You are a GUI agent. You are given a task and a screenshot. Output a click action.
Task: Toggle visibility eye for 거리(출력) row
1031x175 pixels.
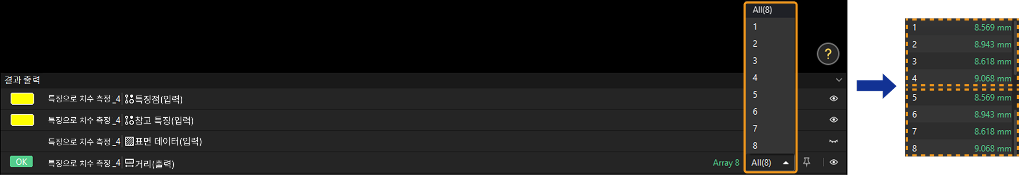click(834, 162)
